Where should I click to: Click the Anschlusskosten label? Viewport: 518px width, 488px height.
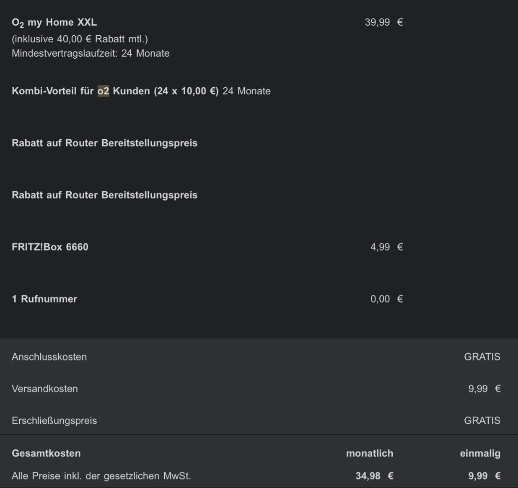(49, 357)
